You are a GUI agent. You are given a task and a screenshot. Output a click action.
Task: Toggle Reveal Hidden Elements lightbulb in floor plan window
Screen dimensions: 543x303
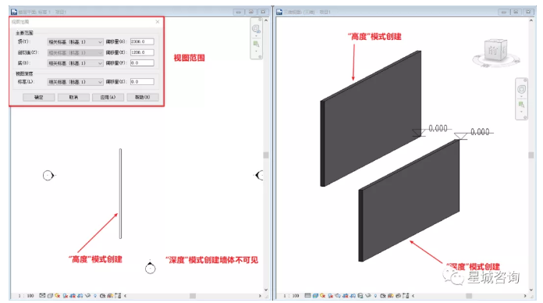(95, 296)
